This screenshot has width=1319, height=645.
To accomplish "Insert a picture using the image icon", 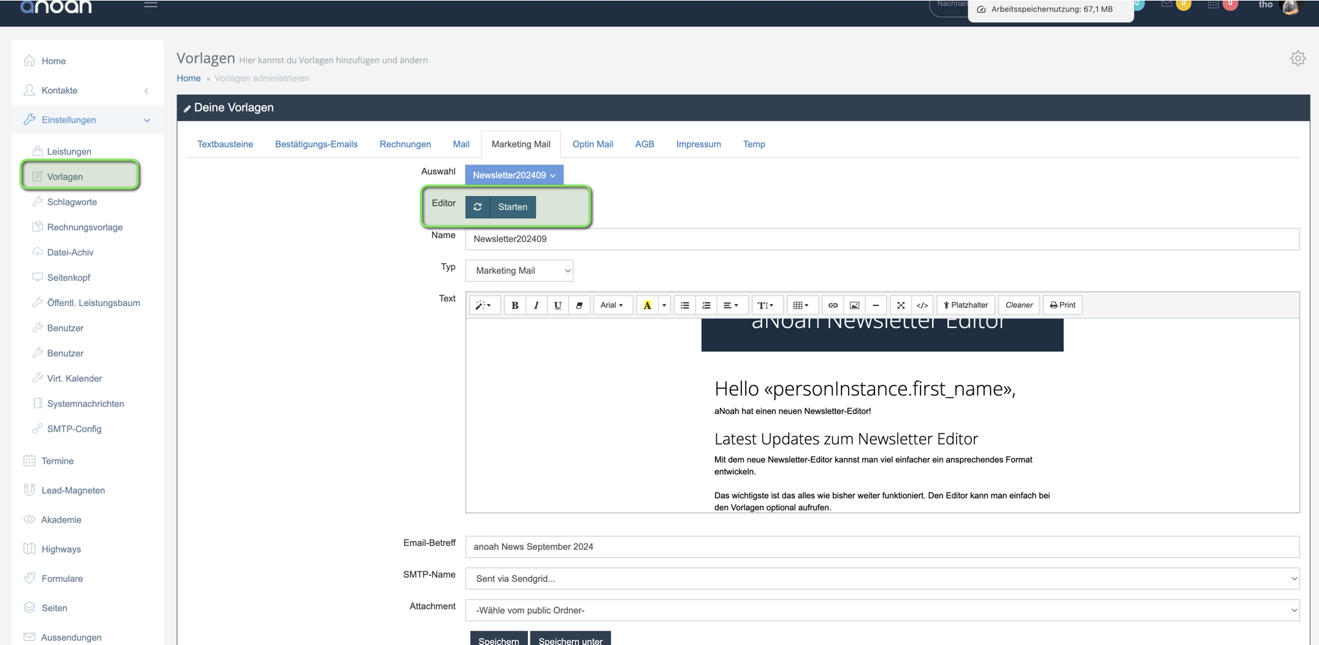I will pyautogui.click(x=854, y=305).
